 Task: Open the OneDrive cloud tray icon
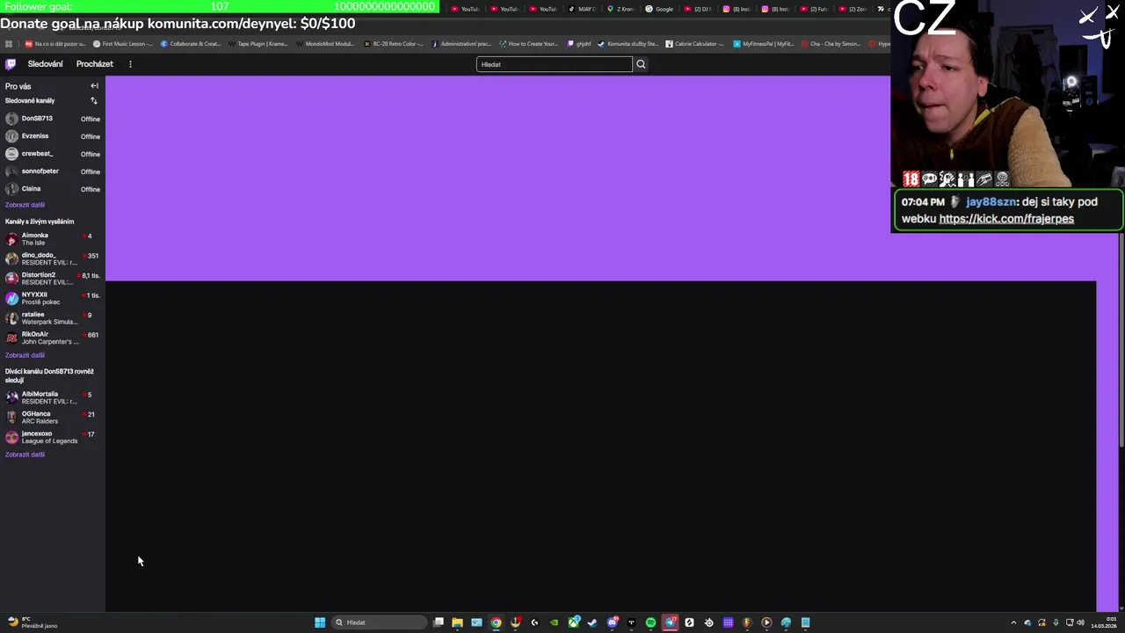click(1028, 622)
